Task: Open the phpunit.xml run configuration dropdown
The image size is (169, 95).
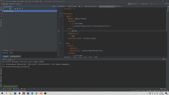Action: pyautogui.click(x=133, y=4)
